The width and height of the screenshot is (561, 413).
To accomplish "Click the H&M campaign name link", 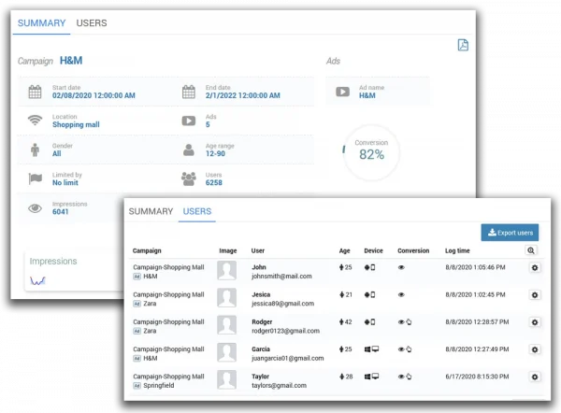I will [x=72, y=61].
